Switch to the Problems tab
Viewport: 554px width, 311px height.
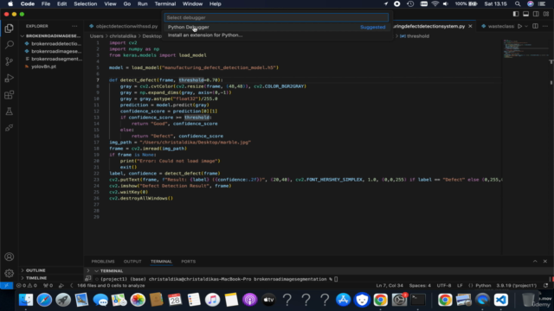point(103,261)
